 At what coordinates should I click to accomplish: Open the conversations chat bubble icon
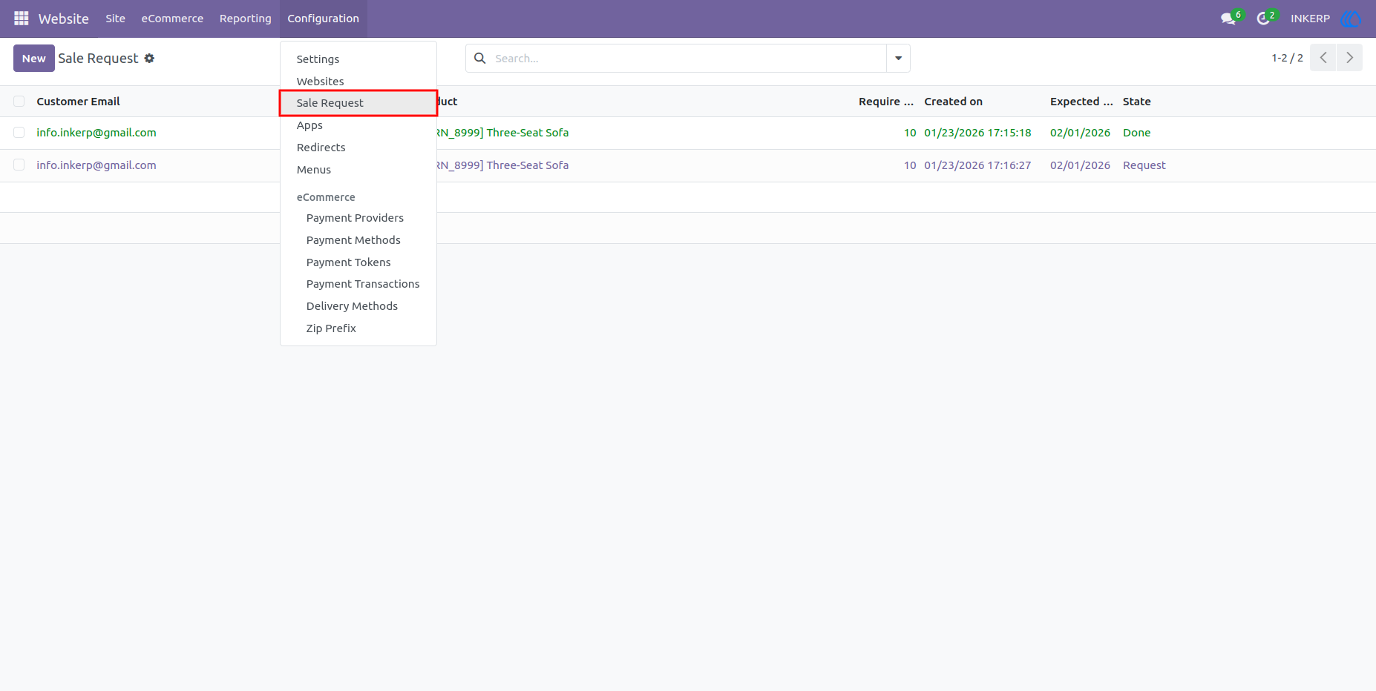coord(1228,19)
